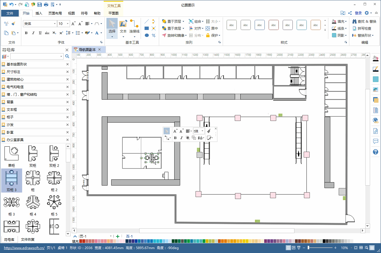Switch to the 页面布局 tab

(x=55, y=13)
